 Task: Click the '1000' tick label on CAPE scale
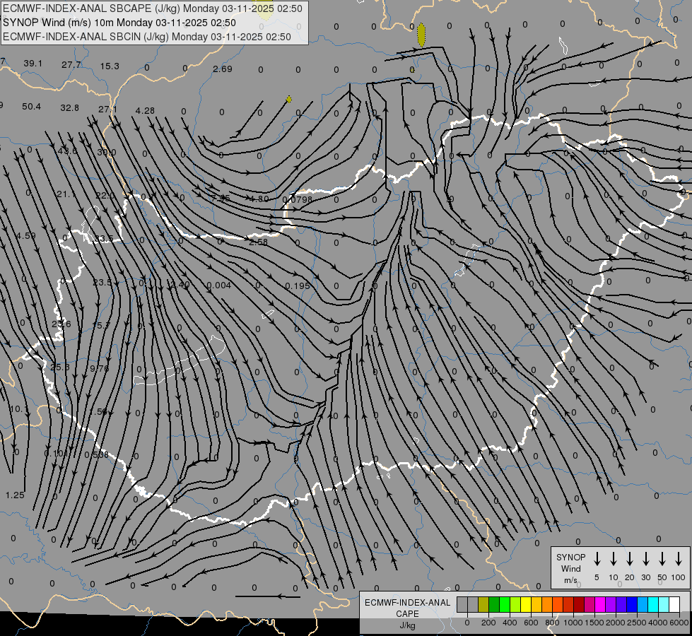point(573,623)
